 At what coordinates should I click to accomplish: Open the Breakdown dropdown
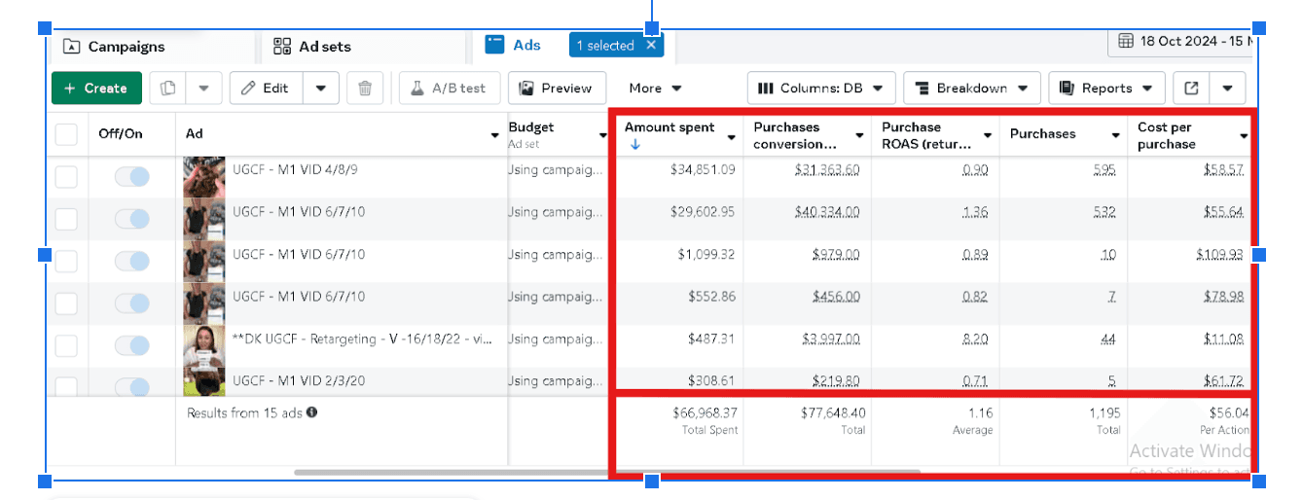(972, 88)
